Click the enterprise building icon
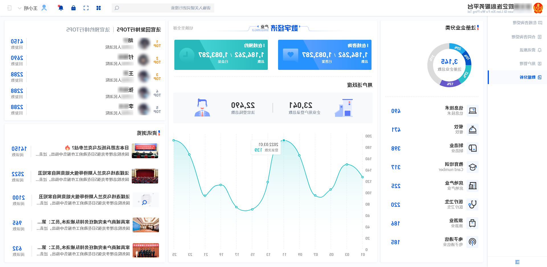The height and width of the screenshot is (267, 547). click(x=344, y=108)
